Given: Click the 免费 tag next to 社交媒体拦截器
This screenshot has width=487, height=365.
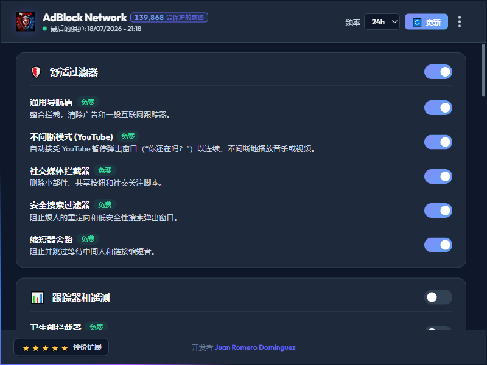Looking at the screenshot, I should pos(105,170).
